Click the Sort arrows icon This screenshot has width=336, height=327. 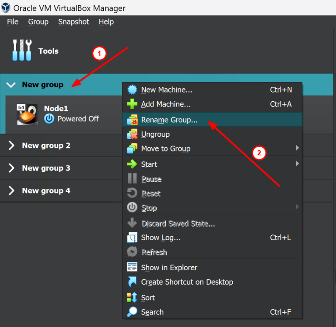click(x=132, y=298)
